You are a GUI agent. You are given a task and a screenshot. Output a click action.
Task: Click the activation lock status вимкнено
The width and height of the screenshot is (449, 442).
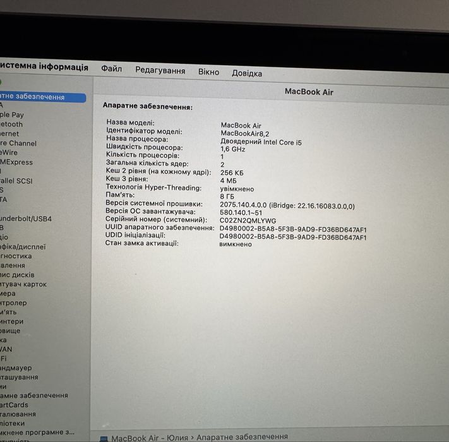click(236, 244)
